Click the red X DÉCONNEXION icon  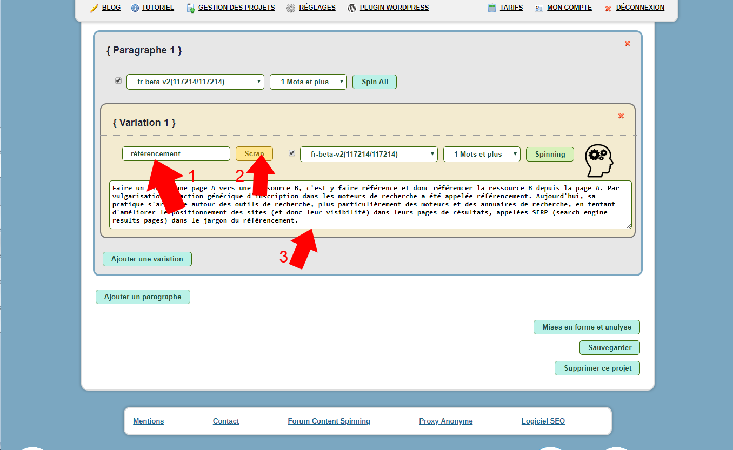(608, 9)
